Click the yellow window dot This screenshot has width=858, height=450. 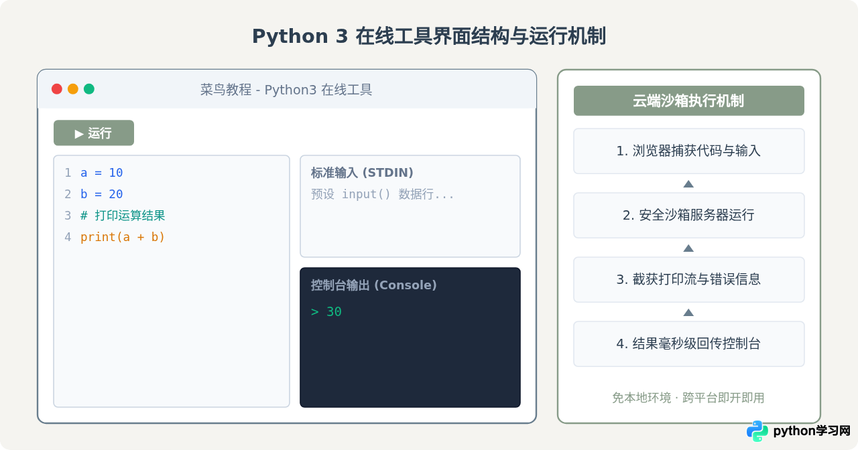click(x=73, y=89)
